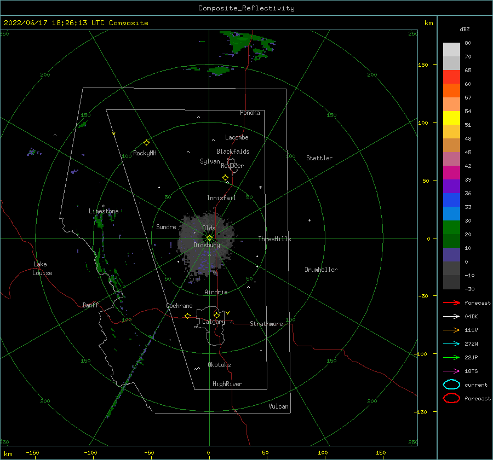Select the light blue 33 dBZ color swatch
The width and height of the screenshot is (493, 460).
tap(451, 213)
